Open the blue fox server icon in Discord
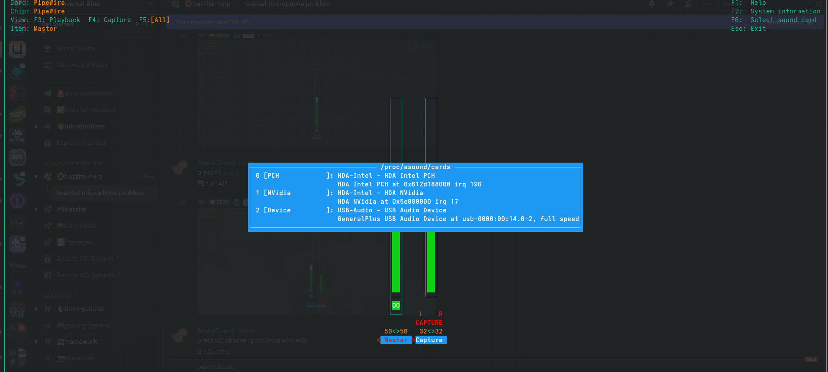Viewport: 828px width, 372px height. point(17,71)
